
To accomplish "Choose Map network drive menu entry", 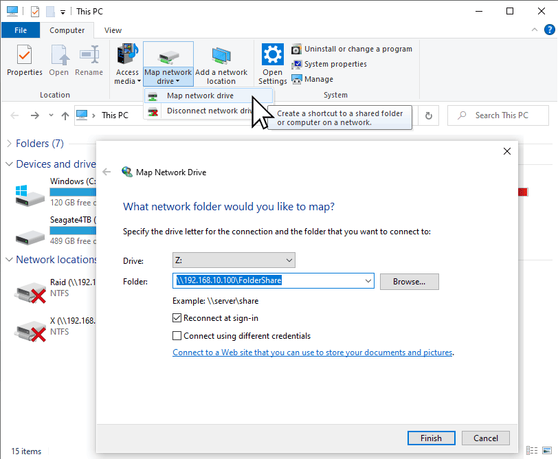I will 208,96.
